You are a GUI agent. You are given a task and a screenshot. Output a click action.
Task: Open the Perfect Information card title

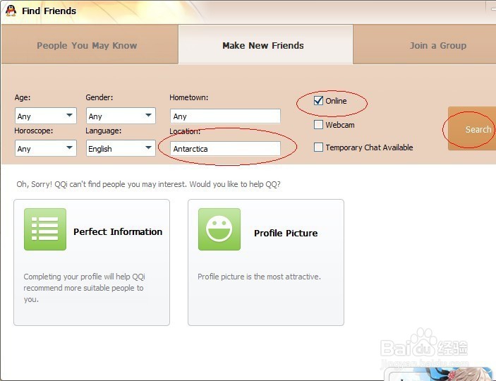click(x=118, y=231)
